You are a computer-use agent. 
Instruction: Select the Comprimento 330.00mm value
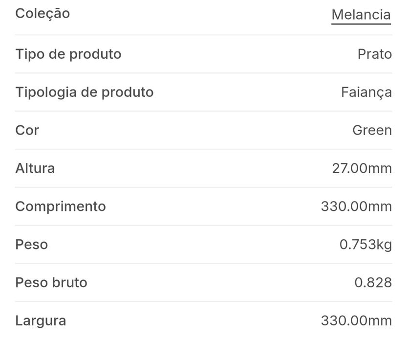(356, 206)
